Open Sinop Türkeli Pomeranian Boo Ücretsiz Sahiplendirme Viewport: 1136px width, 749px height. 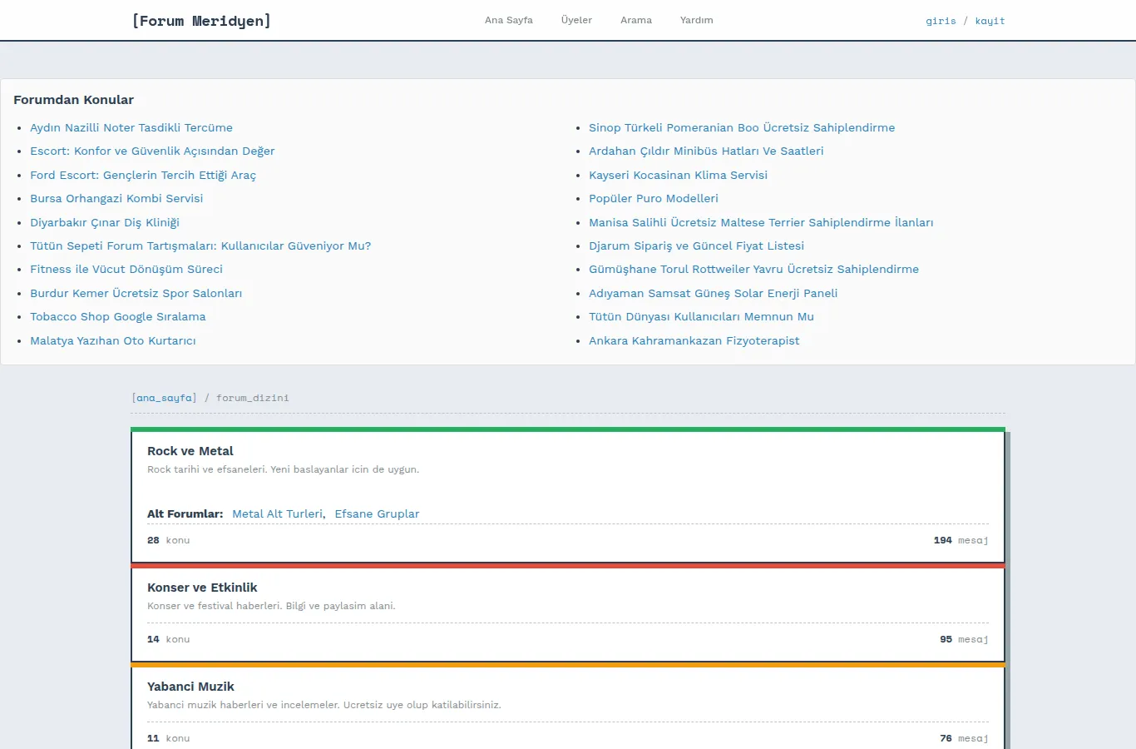tap(742, 127)
